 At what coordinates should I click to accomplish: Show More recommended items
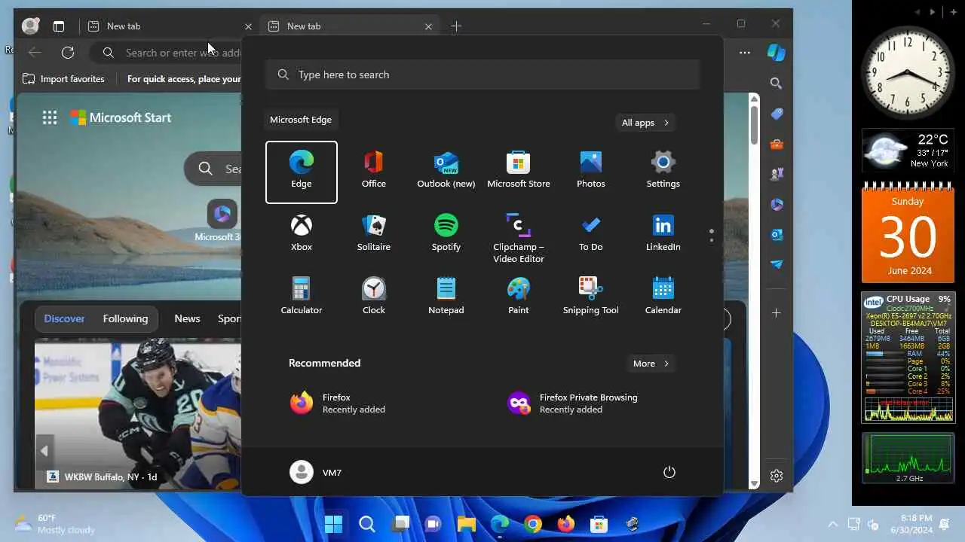[651, 364]
